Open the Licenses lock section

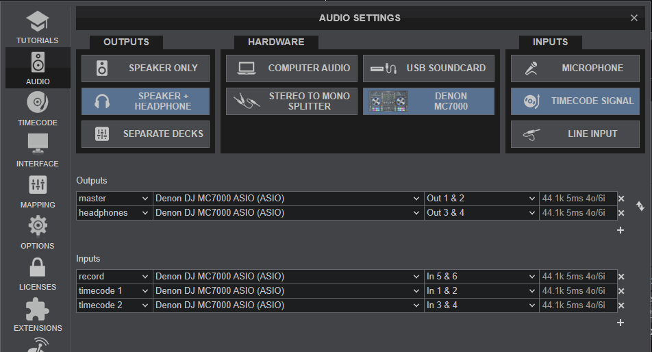38,273
